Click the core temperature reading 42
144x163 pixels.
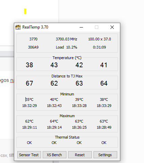point(79,65)
